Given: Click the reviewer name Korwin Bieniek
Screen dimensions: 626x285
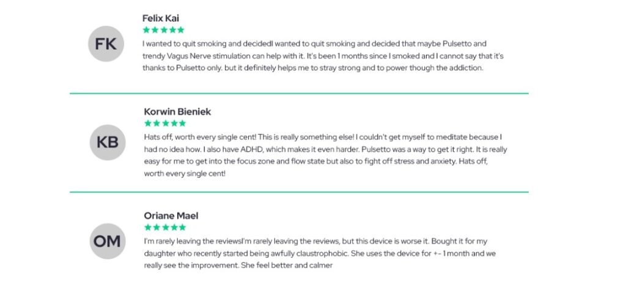Looking at the screenshot, I should pos(177,112).
